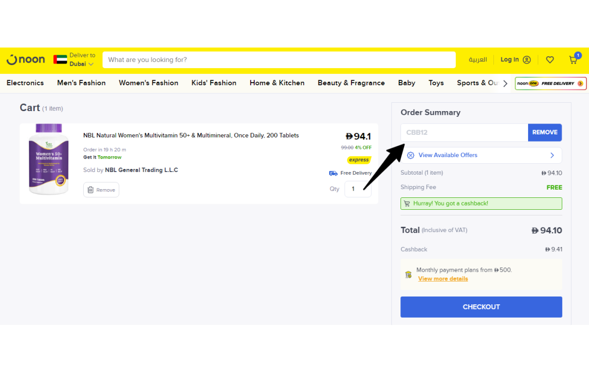Click the Total 94.10 amount
Image resolution: width=589 pixels, height=372 pixels.
547,230
